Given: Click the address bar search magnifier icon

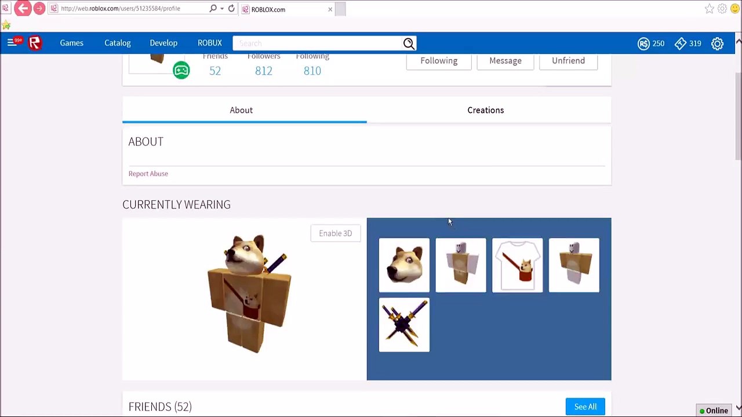Looking at the screenshot, I should pos(213,9).
